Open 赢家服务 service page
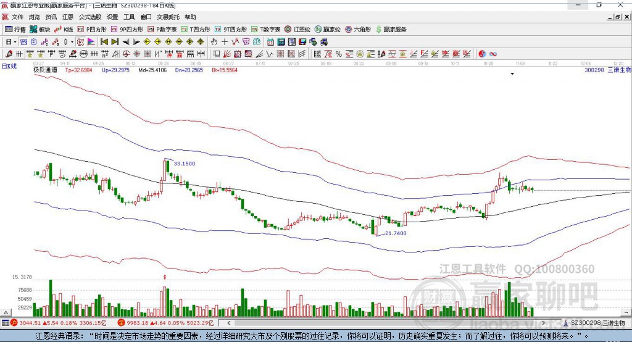 click(391, 30)
